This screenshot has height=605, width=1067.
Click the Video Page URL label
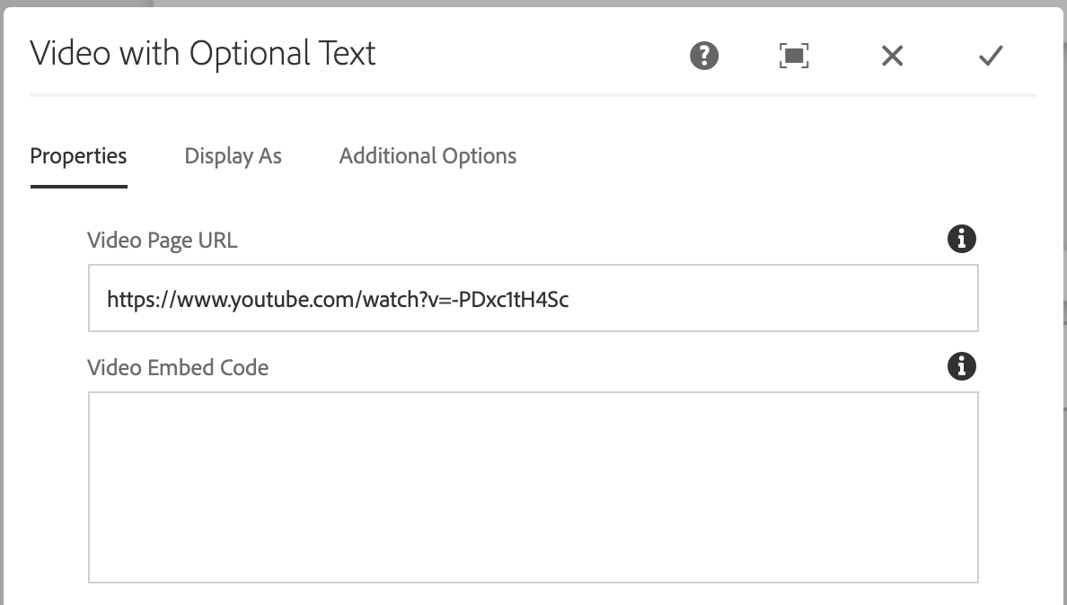point(163,240)
